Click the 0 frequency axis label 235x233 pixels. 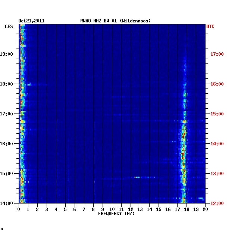(19, 209)
